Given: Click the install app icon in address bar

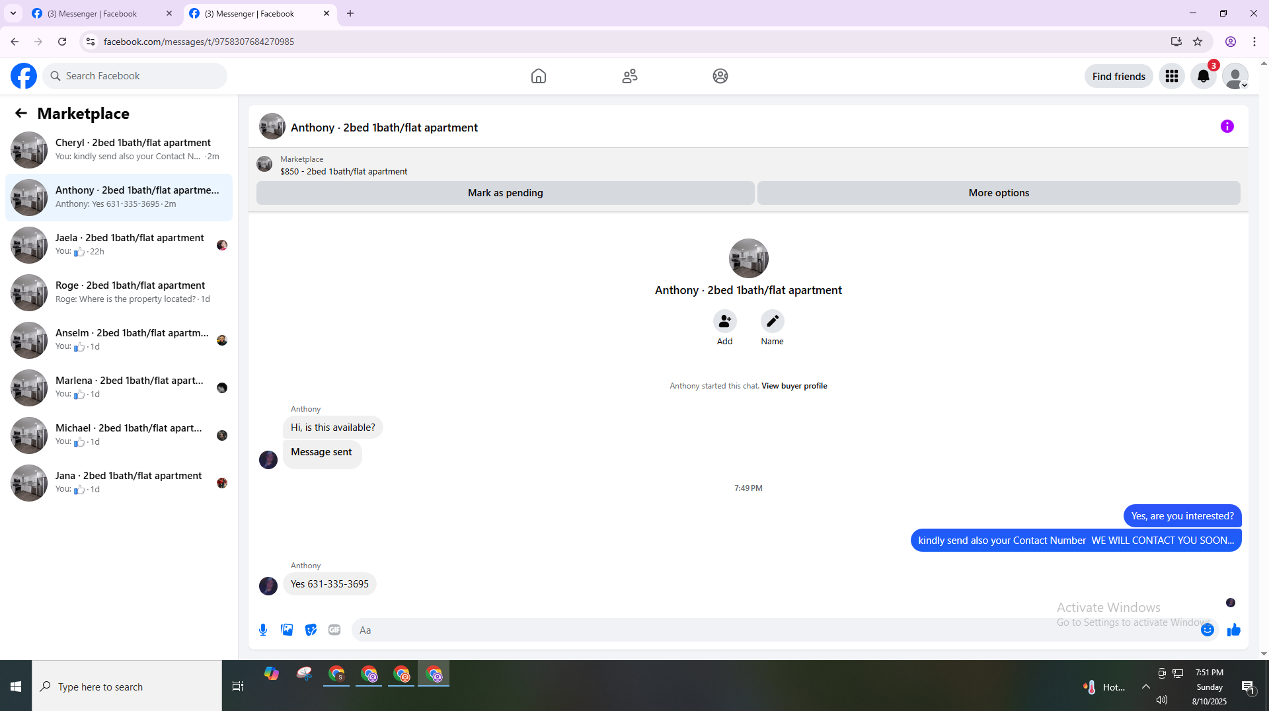Looking at the screenshot, I should tap(1176, 42).
